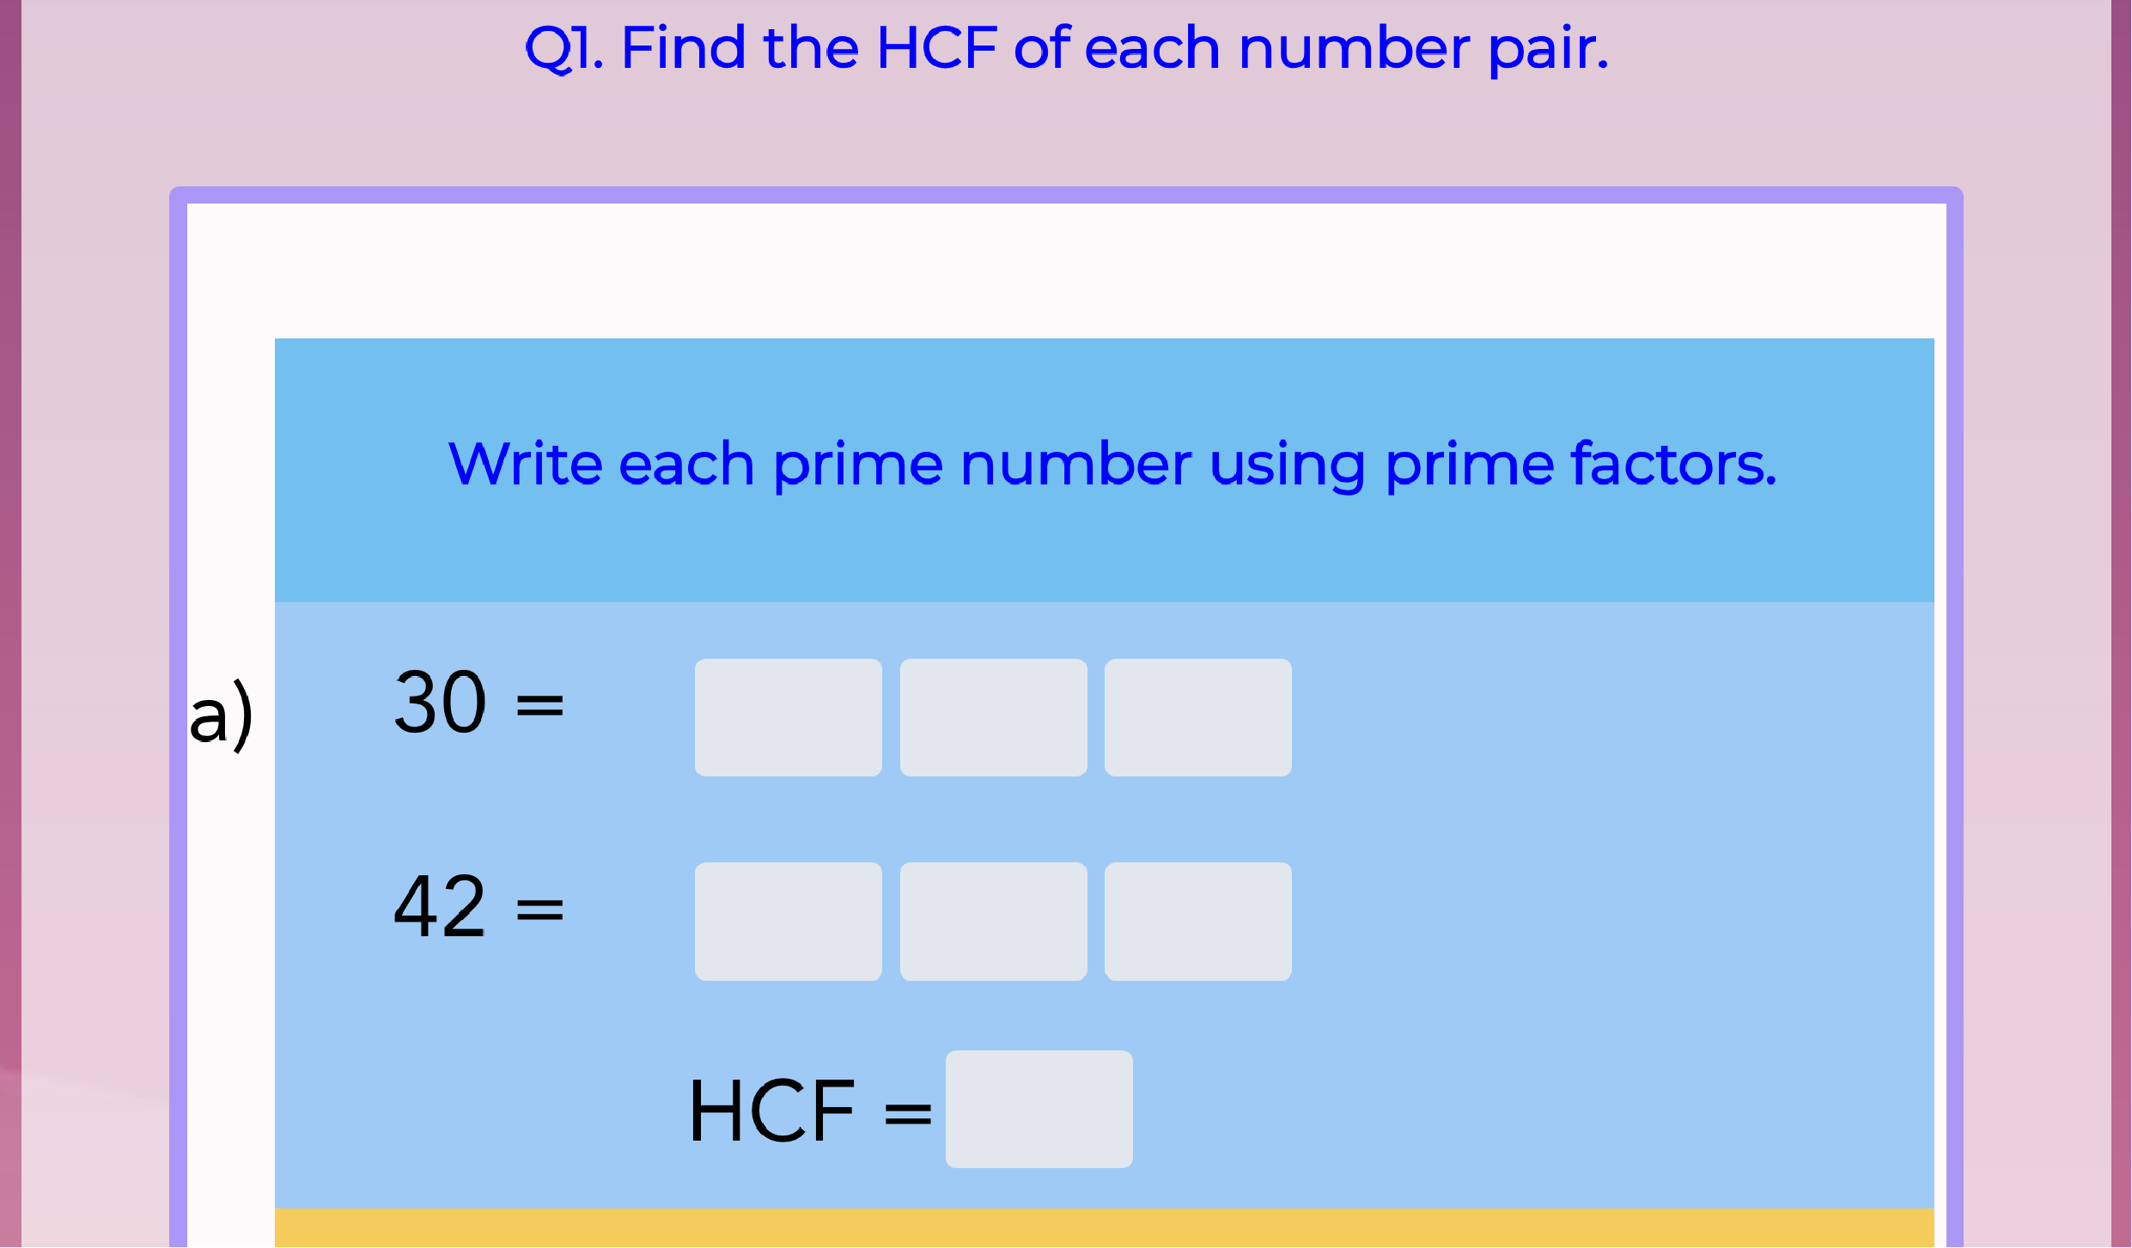Click the number 30 label
Viewport: 2132px width, 1248px height.
(440, 703)
